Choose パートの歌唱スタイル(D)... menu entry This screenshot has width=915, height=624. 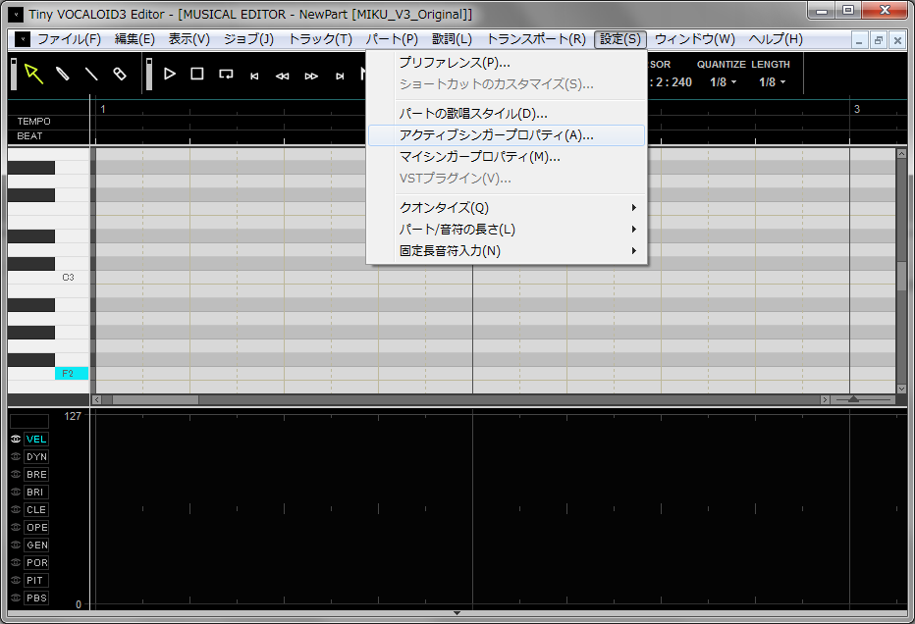[507, 113]
